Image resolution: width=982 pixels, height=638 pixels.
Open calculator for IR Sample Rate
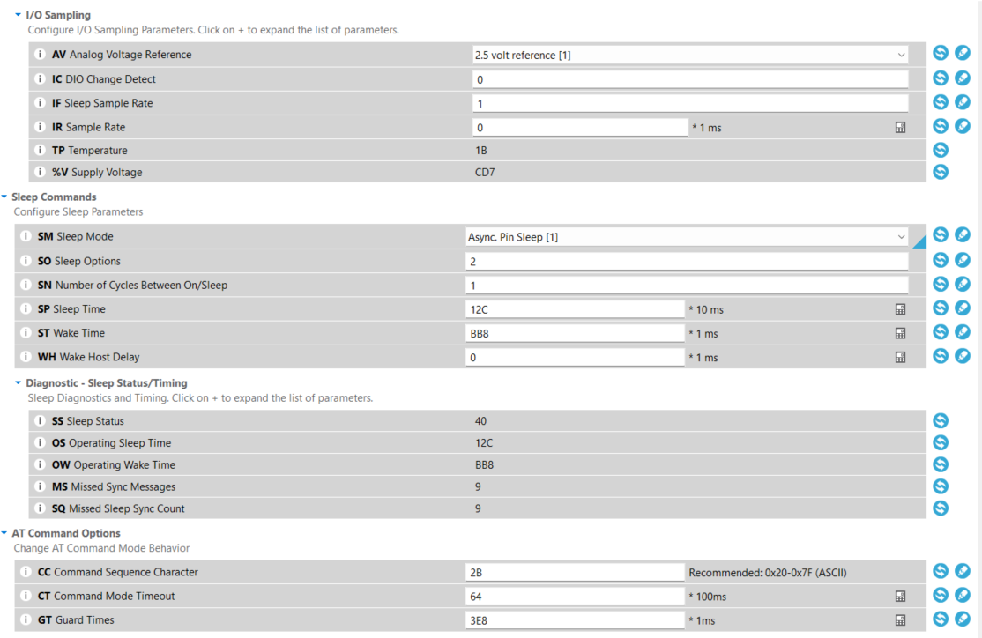900,128
